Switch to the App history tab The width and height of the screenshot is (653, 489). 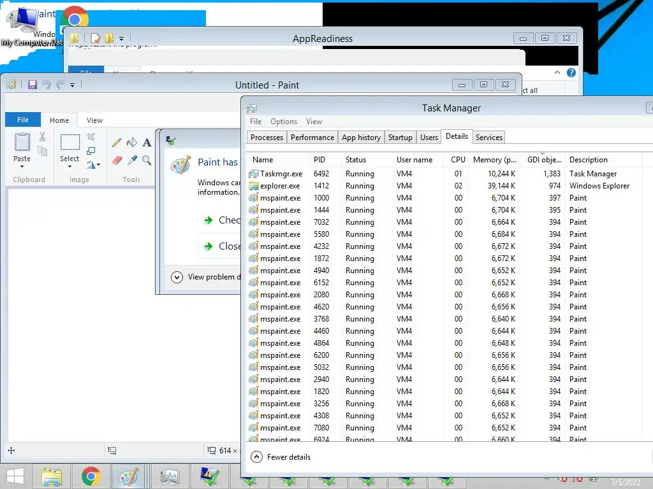click(x=361, y=138)
